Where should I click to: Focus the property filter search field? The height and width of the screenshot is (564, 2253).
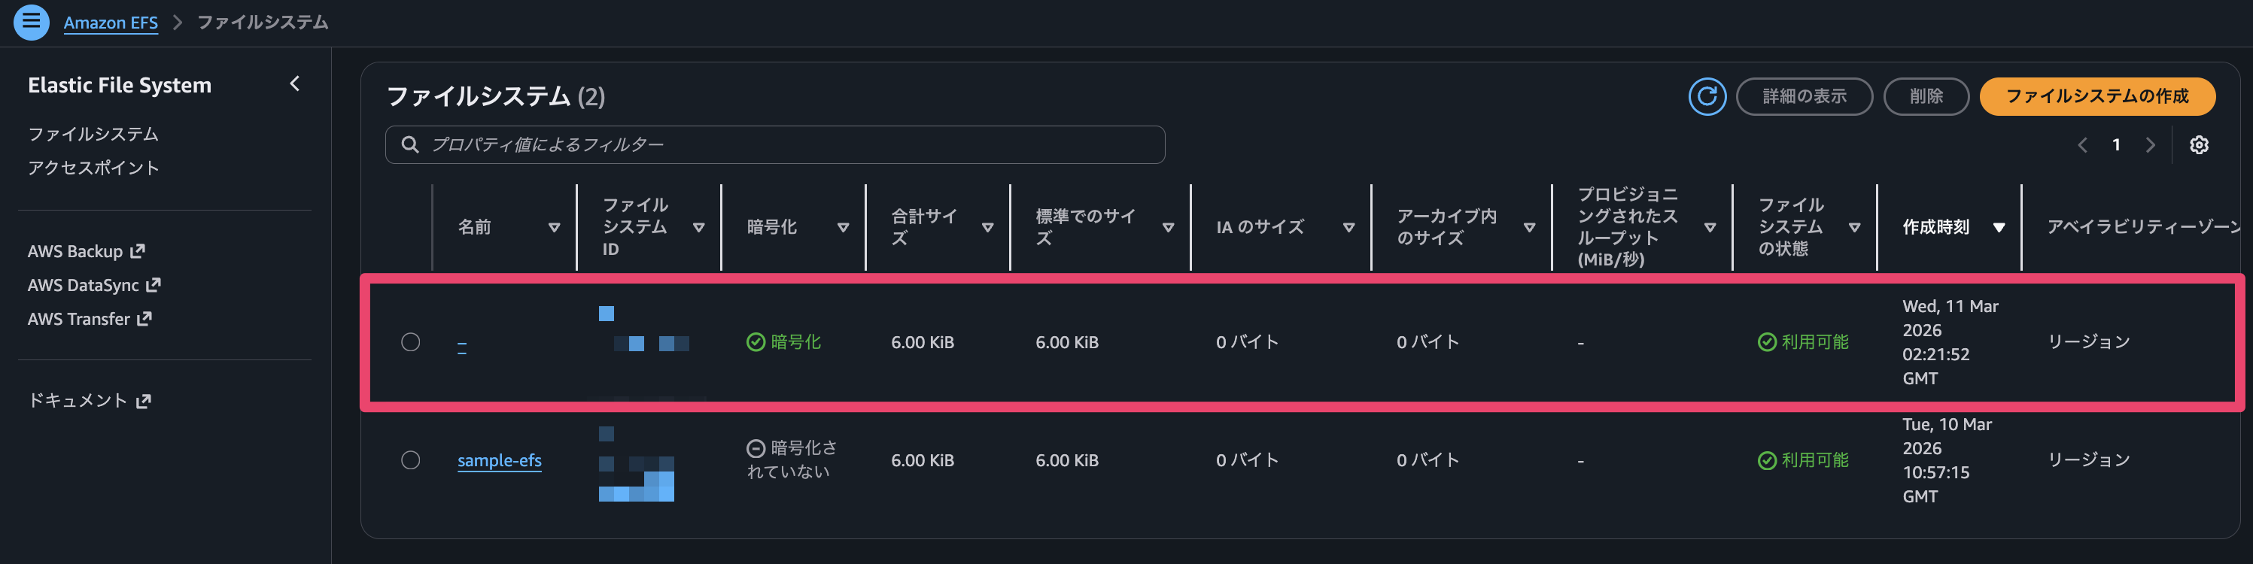[787, 145]
